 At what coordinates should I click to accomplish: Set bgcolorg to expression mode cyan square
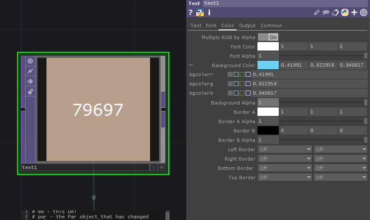[236, 84]
